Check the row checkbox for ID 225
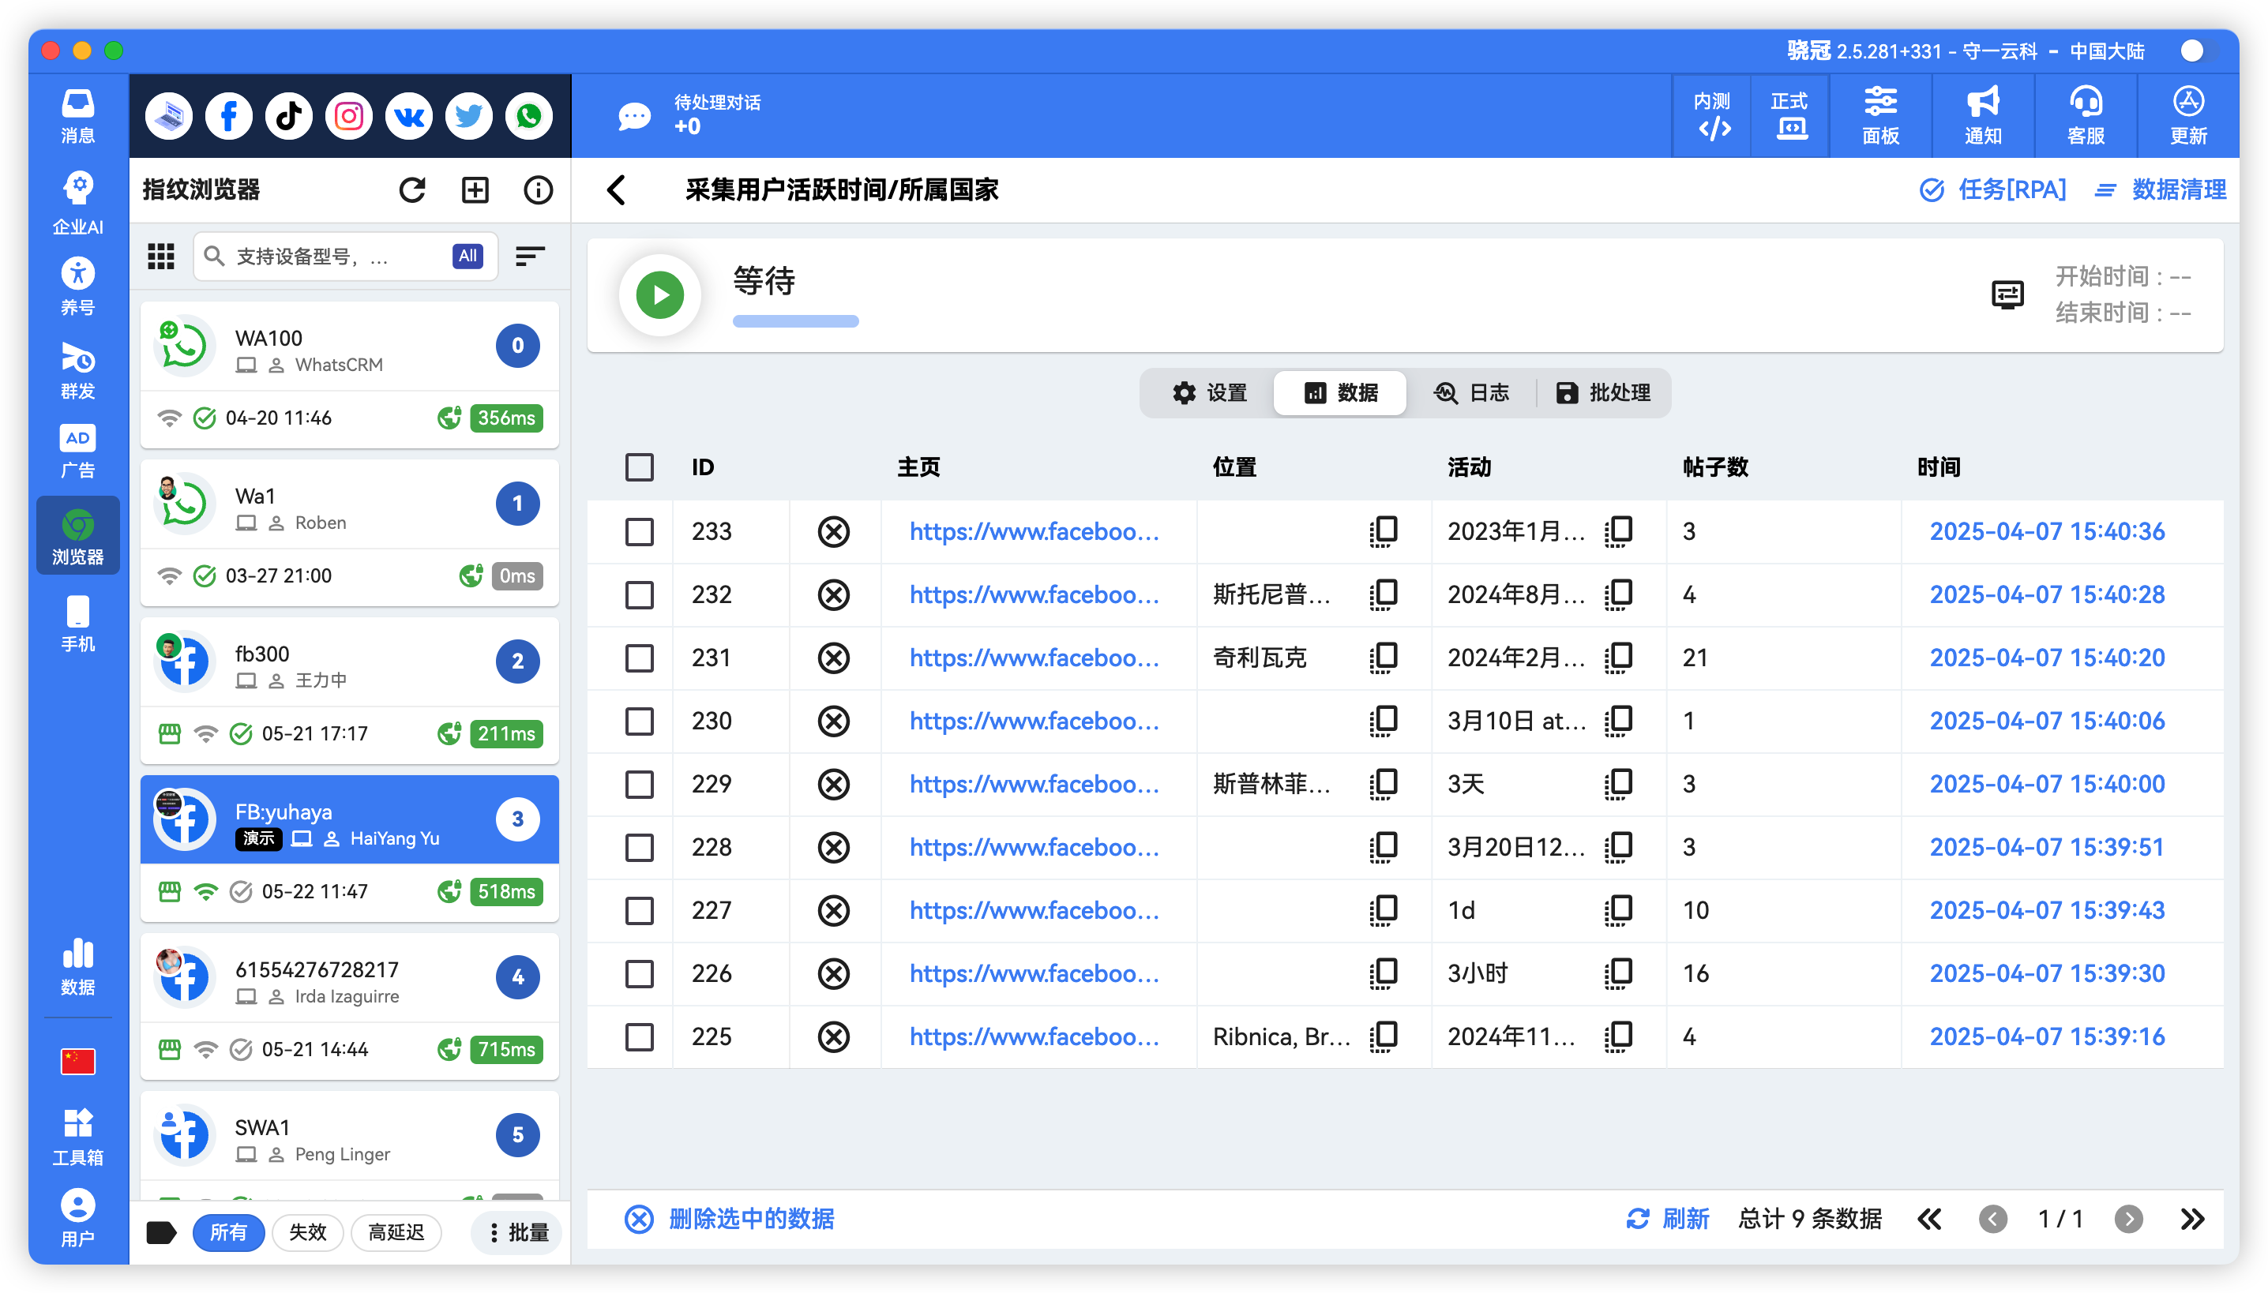Viewport: 2268px width, 1293px height. pos(639,1036)
